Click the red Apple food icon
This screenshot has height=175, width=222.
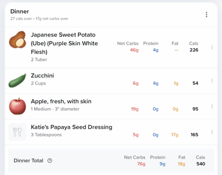(x=17, y=106)
